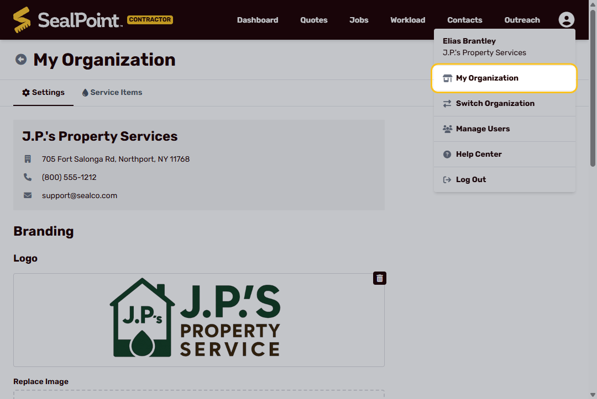The height and width of the screenshot is (399, 597).
Task: Click the building icon beside the address
Action: coord(28,159)
